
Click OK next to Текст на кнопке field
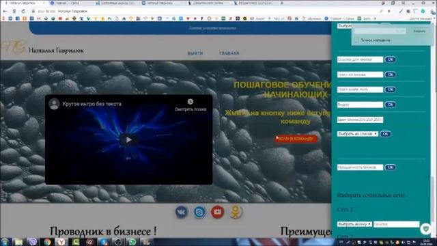pyautogui.click(x=390, y=74)
